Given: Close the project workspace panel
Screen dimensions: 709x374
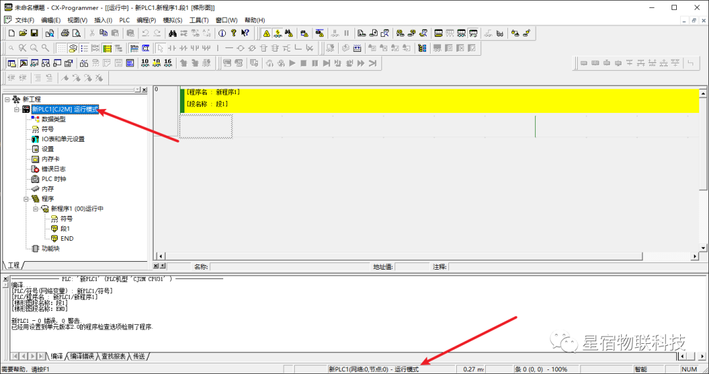Looking at the screenshot, I should [144, 89].
